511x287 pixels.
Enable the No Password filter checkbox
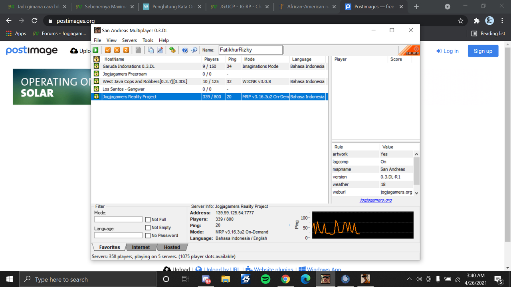click(148, 236)
